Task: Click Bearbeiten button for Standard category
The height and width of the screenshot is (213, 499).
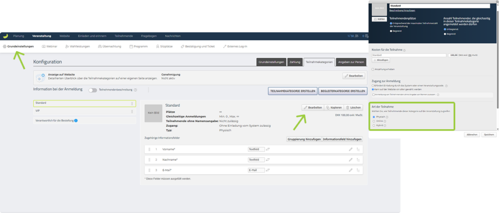Action: (313, 108)
